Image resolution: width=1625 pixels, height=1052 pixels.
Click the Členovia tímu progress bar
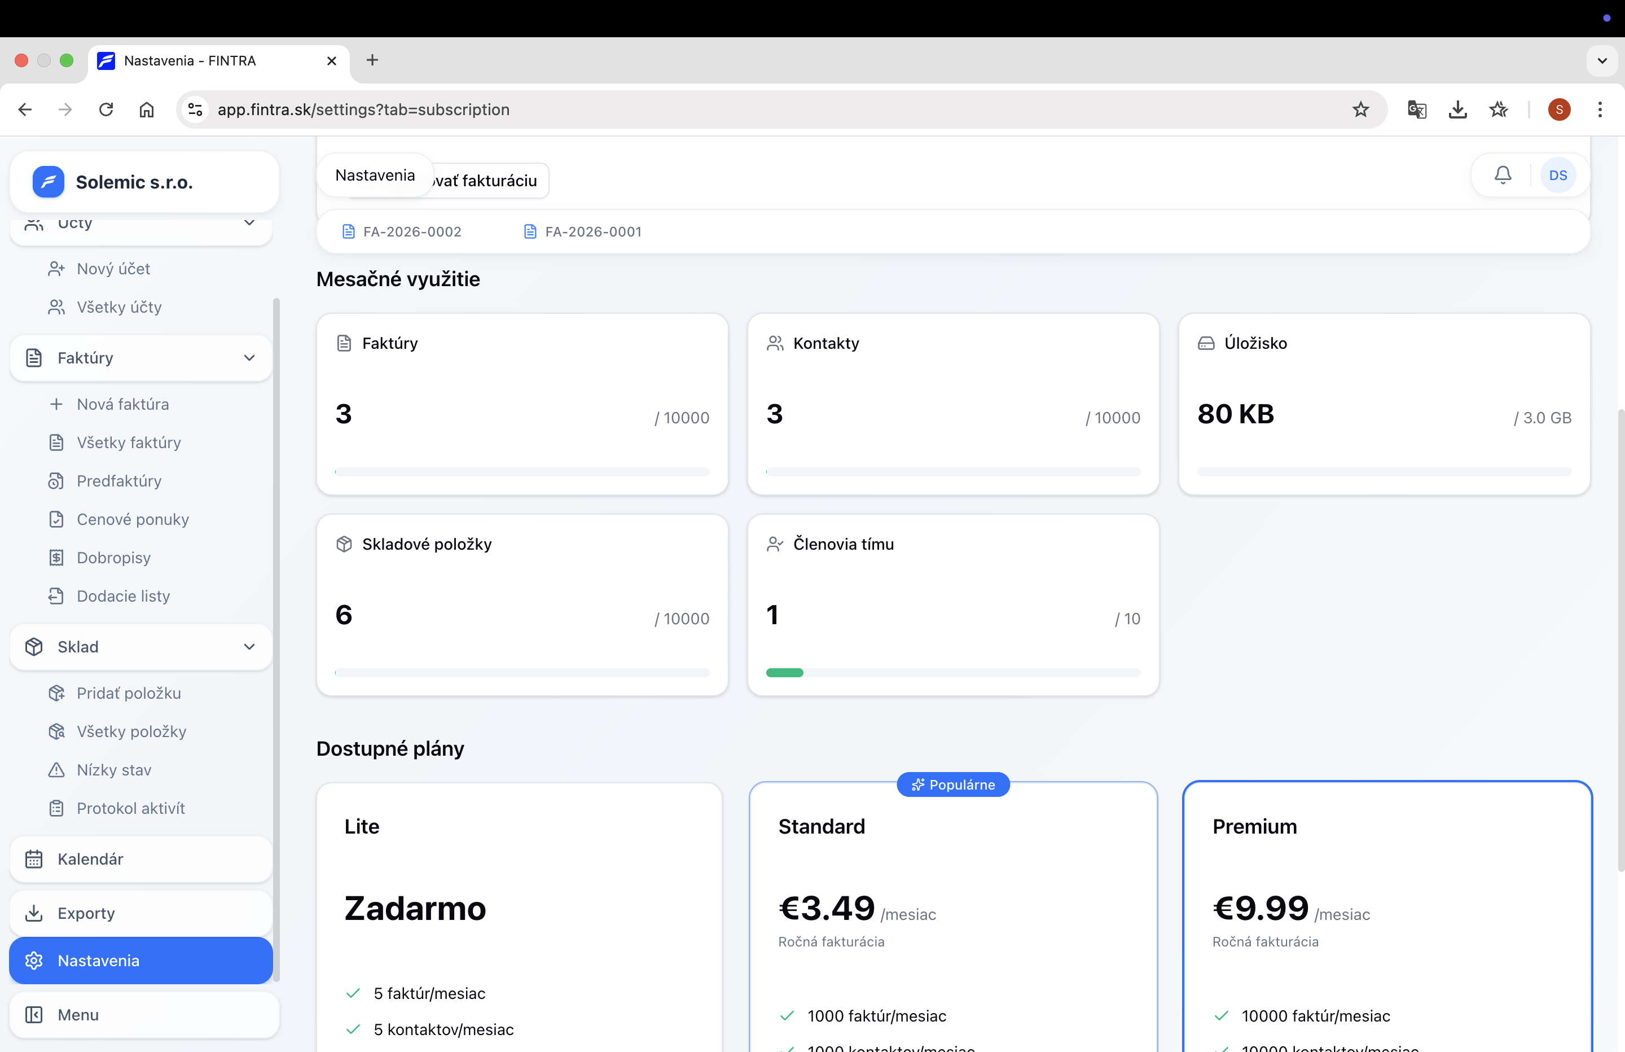coord(953,672)
